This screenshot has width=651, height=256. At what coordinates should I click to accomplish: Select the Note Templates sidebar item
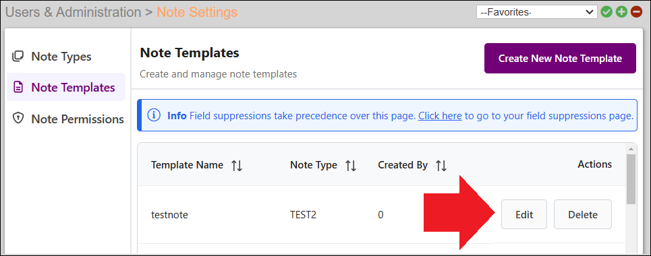(x=66, y=87)
